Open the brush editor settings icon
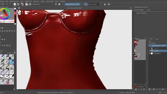Viewport: 167px width, 94px height. [27, 4]
